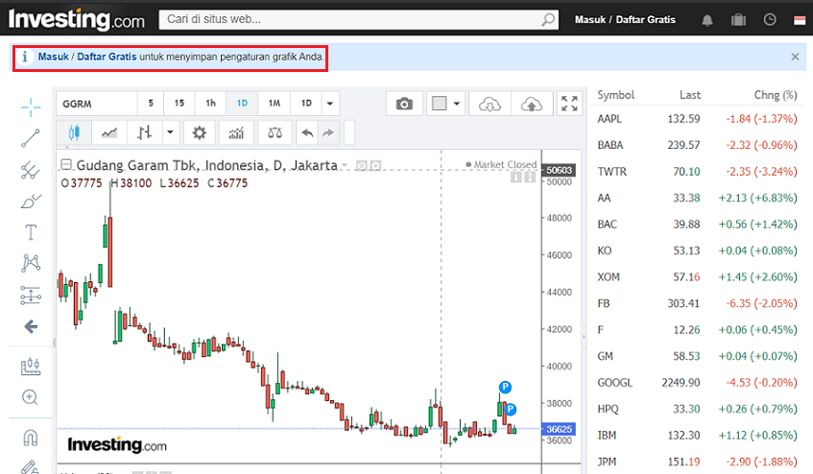Viewport: 813px width, 474px height.
Task: Save chart layout with cloud upload
Action: (x=532, y=104)
